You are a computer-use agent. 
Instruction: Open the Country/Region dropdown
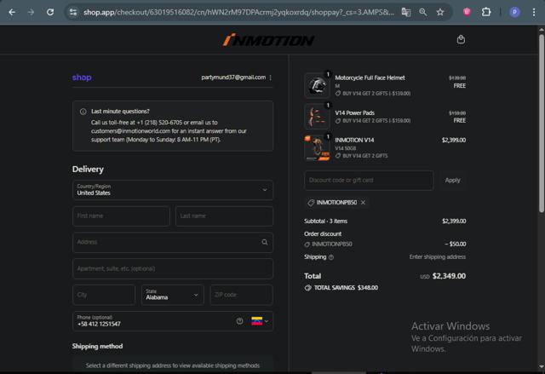(x=173, y=190)
